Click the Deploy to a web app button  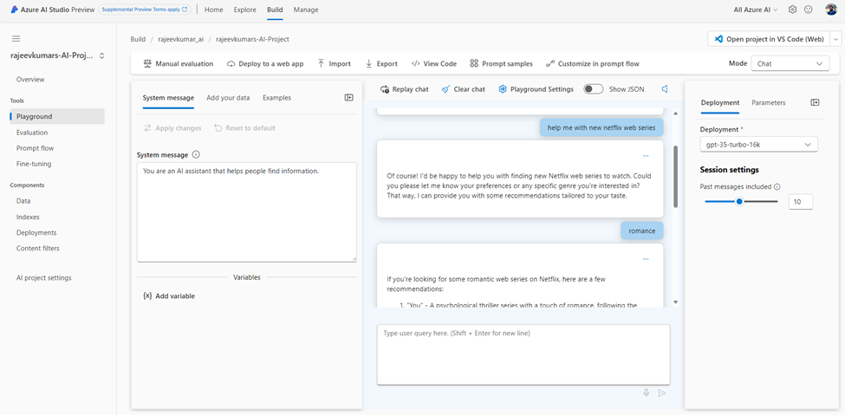[x=265, y=64]
